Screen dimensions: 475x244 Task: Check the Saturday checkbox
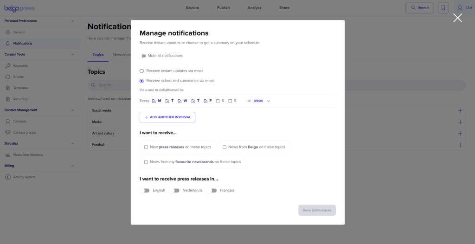pos(218,101)
